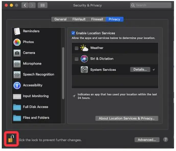Screen dimensions: 176x151
Task: Select Speech Recognition in the list
Action: coord(39,74)
